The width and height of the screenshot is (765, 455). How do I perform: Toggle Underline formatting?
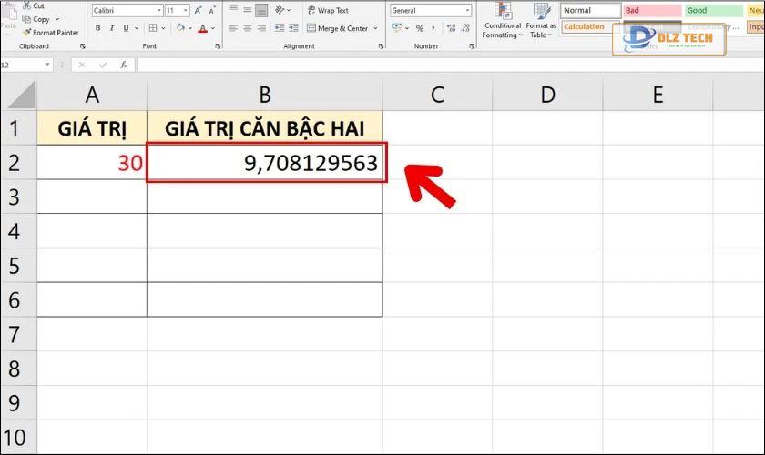[126, 28]
